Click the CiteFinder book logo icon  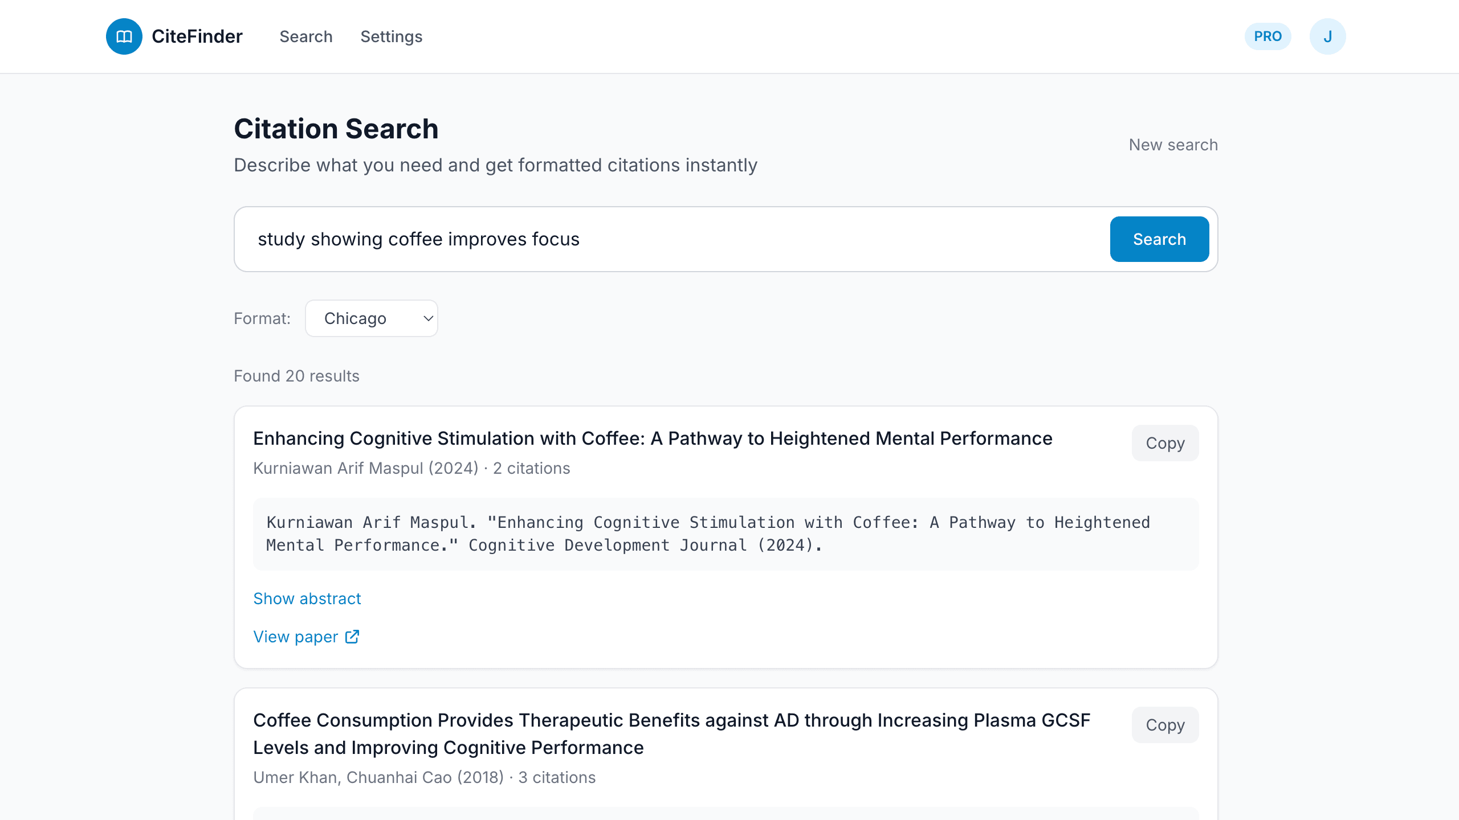coord(124,36)
